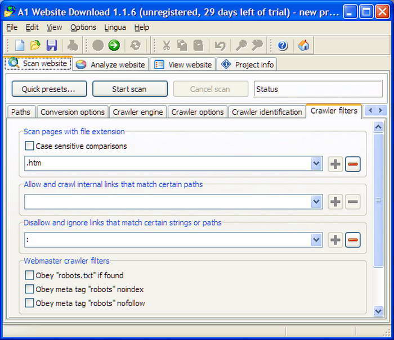394x340 pixels.
Task: Click the scissors cut icon
Action: coord(166,46)
